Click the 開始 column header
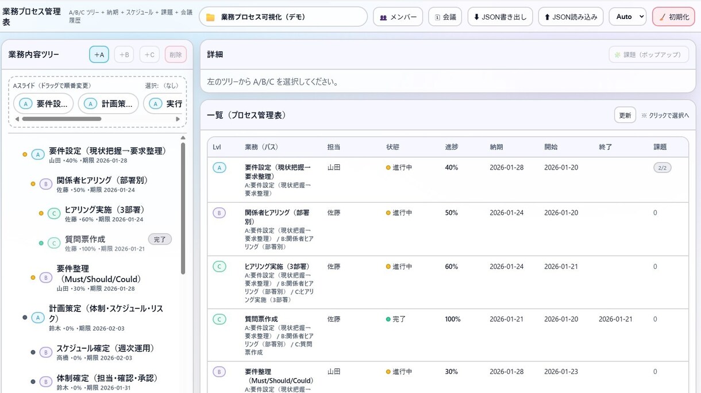 (551, 147)
